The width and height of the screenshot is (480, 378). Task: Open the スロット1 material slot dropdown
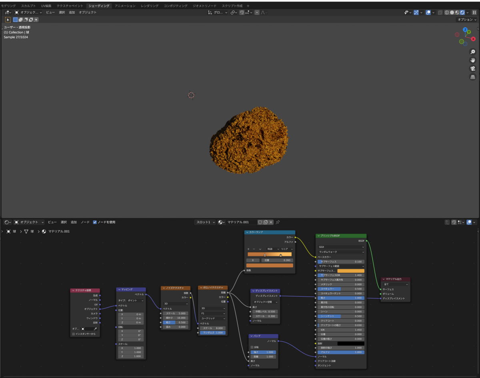click(x=205, y=222)
